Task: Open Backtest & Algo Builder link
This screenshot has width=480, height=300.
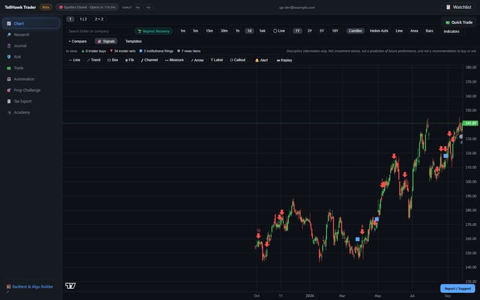Action: click(30, 287)
